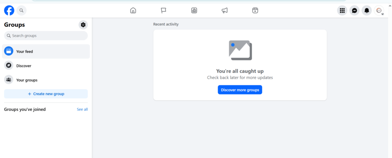Go to the Home feed icon

(x=133, y=11)
